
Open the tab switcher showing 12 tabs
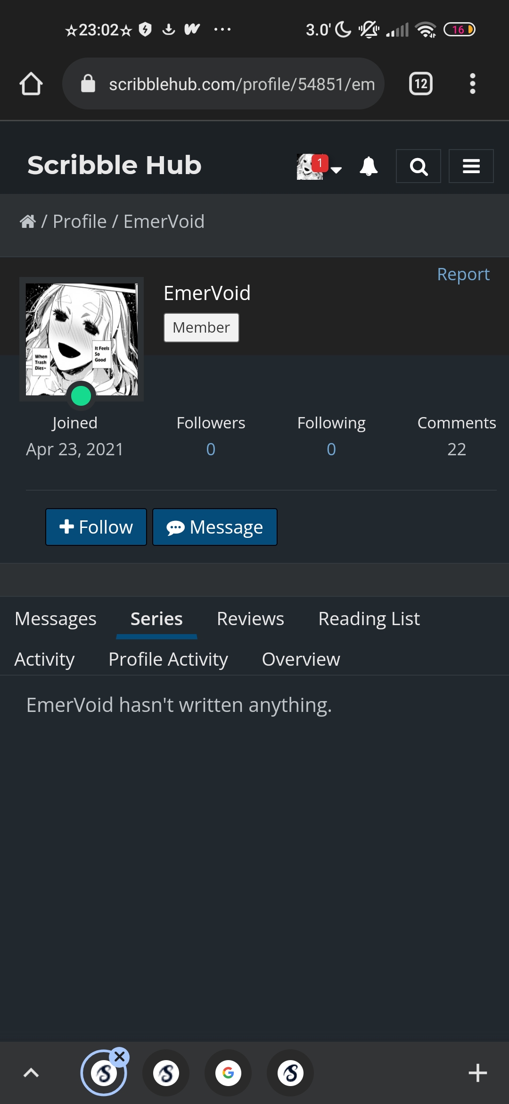[x=421, y=84]
